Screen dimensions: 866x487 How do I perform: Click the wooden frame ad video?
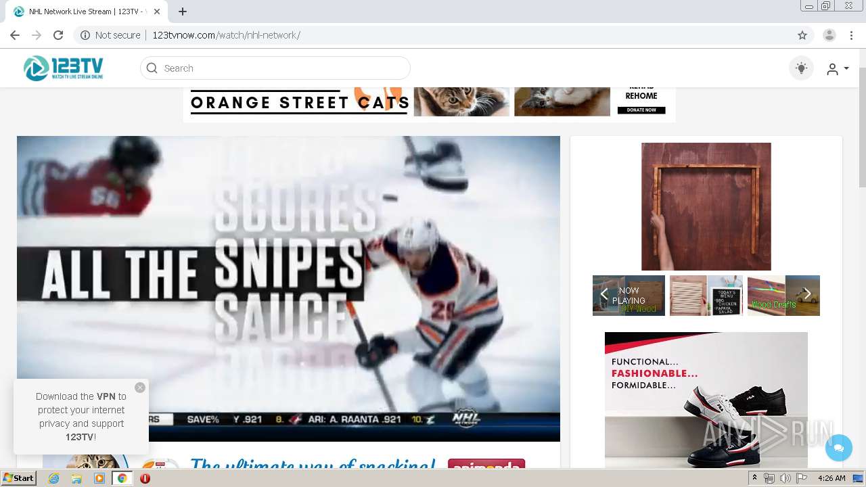706,206
